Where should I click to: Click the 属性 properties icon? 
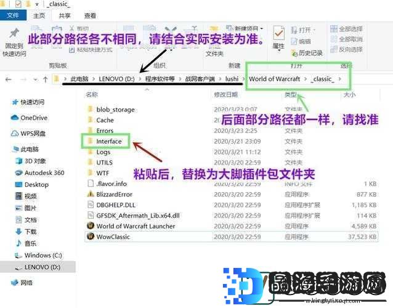278,38
